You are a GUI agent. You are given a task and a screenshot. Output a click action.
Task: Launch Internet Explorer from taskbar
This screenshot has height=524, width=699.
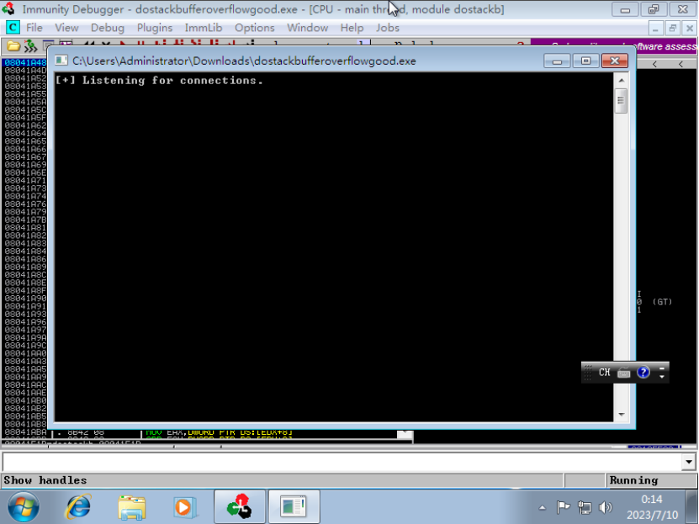[78, 507]
